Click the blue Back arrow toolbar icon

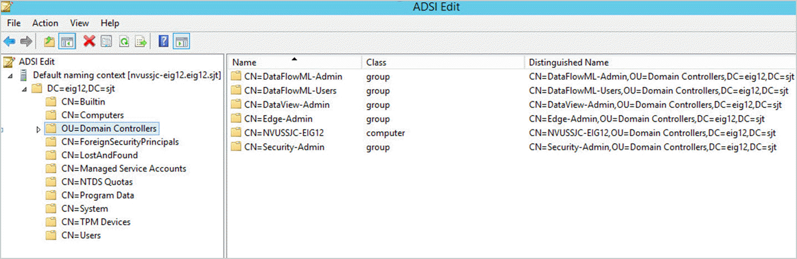(9, 42)
